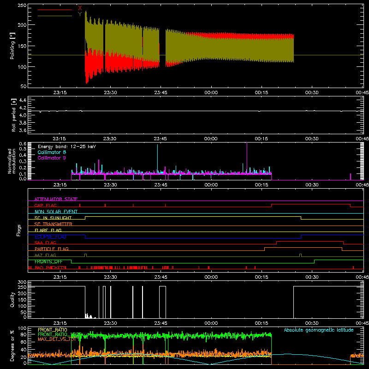Click the yellow 'FRONT_RATIO' legend text
The image size is (369, 369).
tap(53, 330)
